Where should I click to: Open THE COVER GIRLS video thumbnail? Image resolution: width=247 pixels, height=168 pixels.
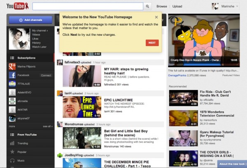(184, 159)
